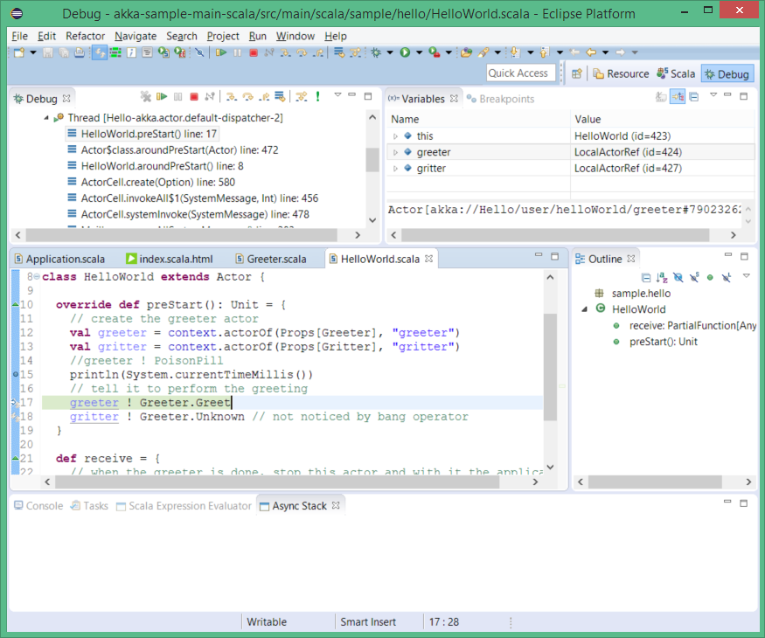The image size is (765, 638).
Task: Click Step Into in Debug view toolbar
Action: click(231, 97)
